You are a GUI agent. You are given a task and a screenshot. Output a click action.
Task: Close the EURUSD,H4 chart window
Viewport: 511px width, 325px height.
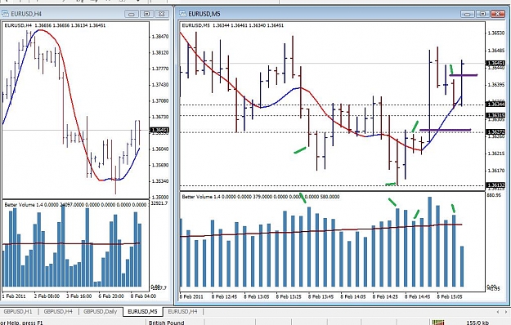point(162,14)
